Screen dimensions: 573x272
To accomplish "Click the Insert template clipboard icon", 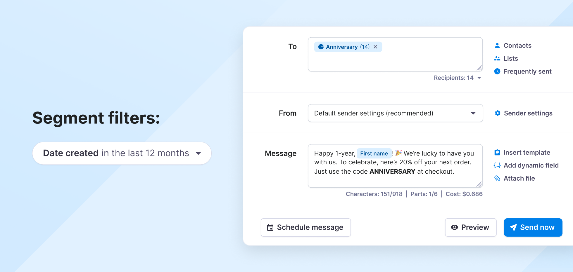I will pos(497,152).
